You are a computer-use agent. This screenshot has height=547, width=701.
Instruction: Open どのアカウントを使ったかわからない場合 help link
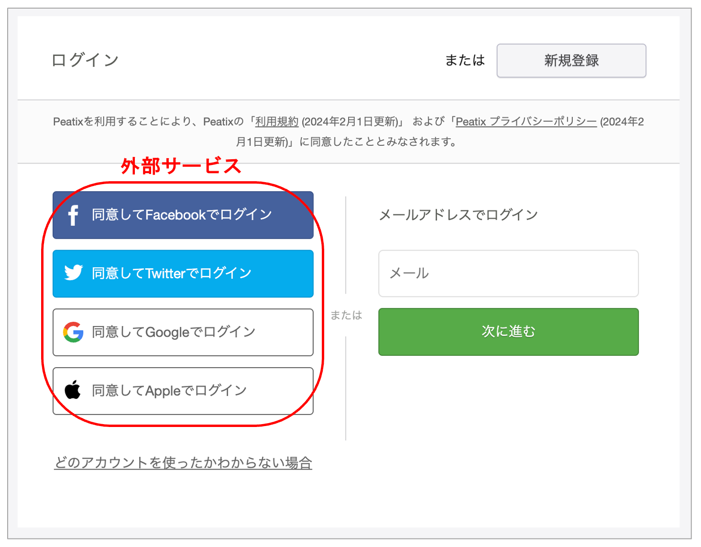(x=183, y=462)
